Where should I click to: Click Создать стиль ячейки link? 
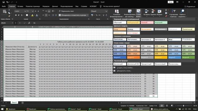pyautogui.click(x=125, y=68)
